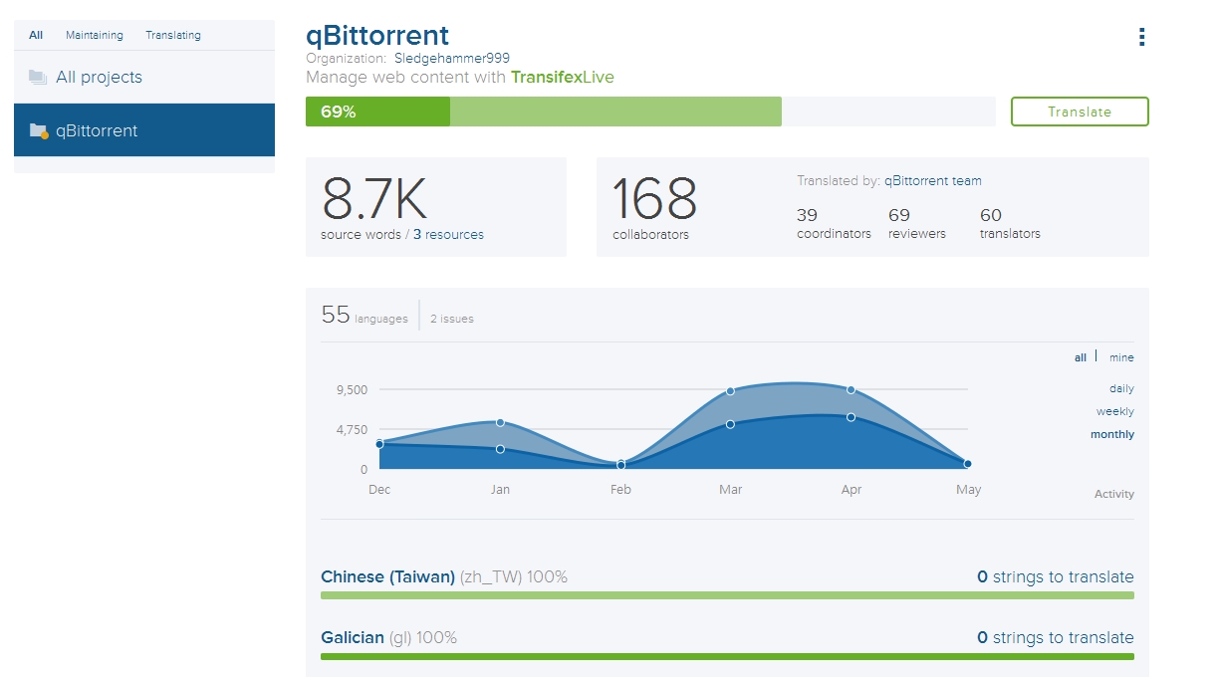Open the 3 resources link
The height and width of the screenshot is (677, 1217).
(448, 235)
